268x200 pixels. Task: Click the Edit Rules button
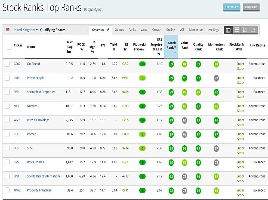coord(232,7)
